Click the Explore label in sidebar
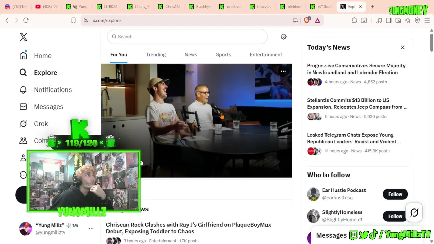434x244 pixels. tap(45, 73)
